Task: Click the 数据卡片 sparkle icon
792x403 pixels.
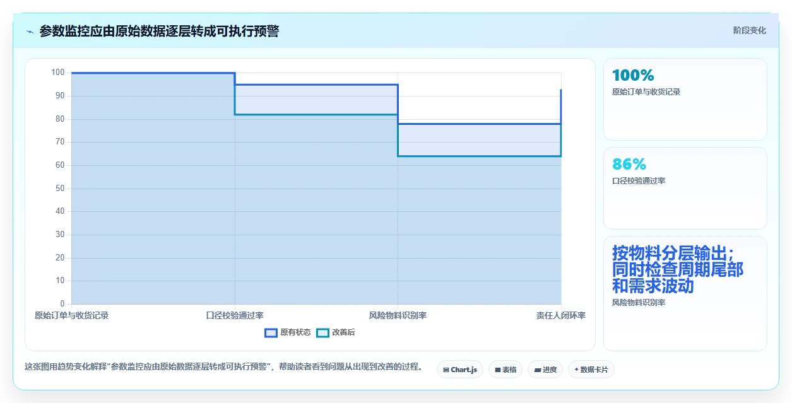Action: click(576, 370)
